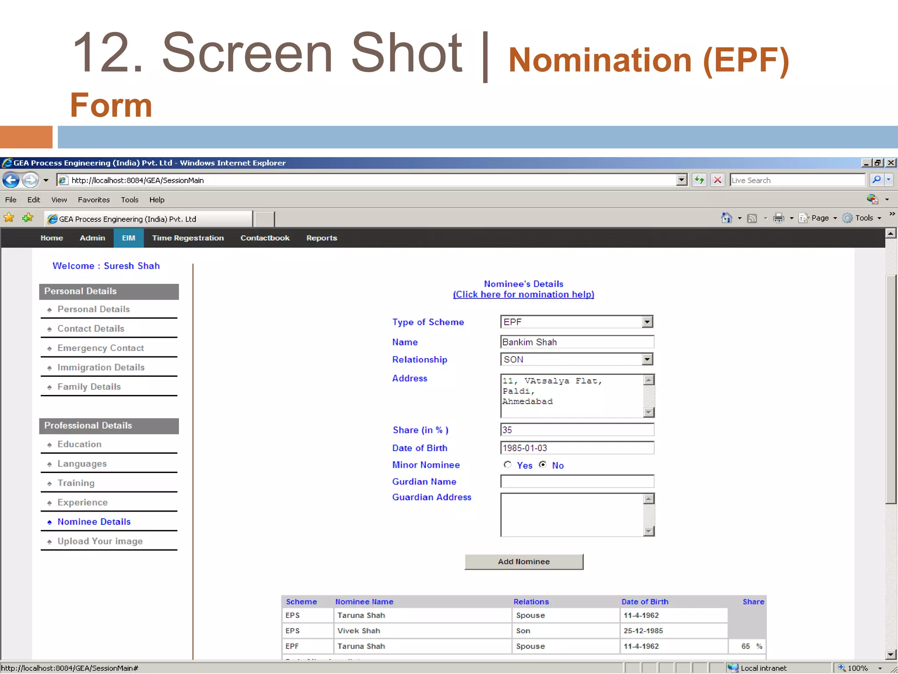The image size is (898, 674).
Task: Open the 100% zoom level control
Action: coord(860,668)
